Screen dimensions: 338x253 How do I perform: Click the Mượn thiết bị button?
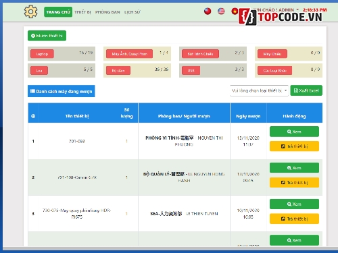[x=47, y=36]
